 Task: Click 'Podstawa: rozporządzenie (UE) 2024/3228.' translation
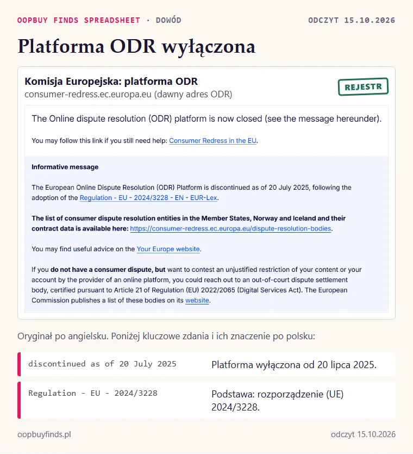tap(277, 400)
